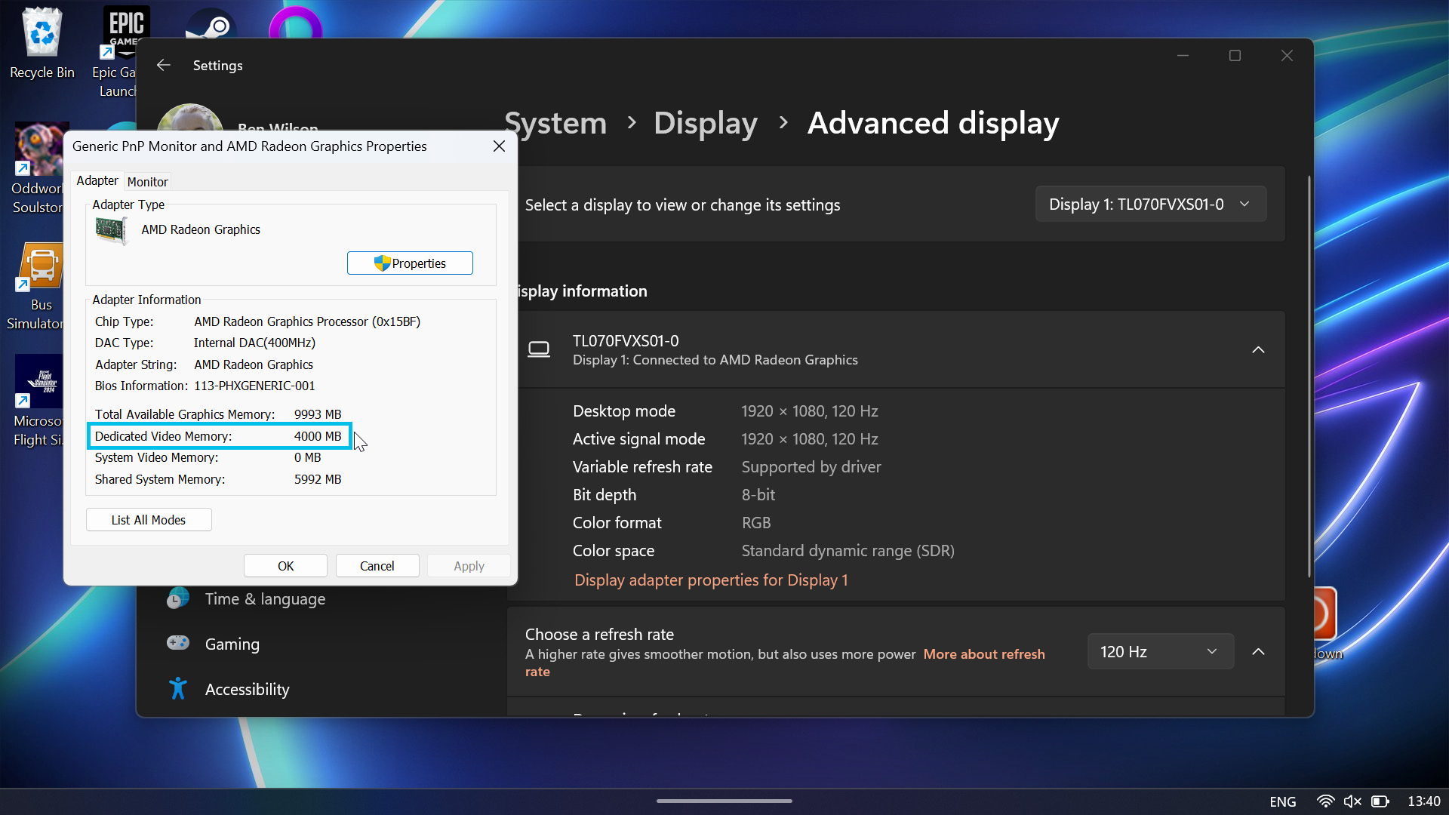This screenshot has height=815, width=1449.
Task: Collapse the display information section
Action: click(1259, 349)
